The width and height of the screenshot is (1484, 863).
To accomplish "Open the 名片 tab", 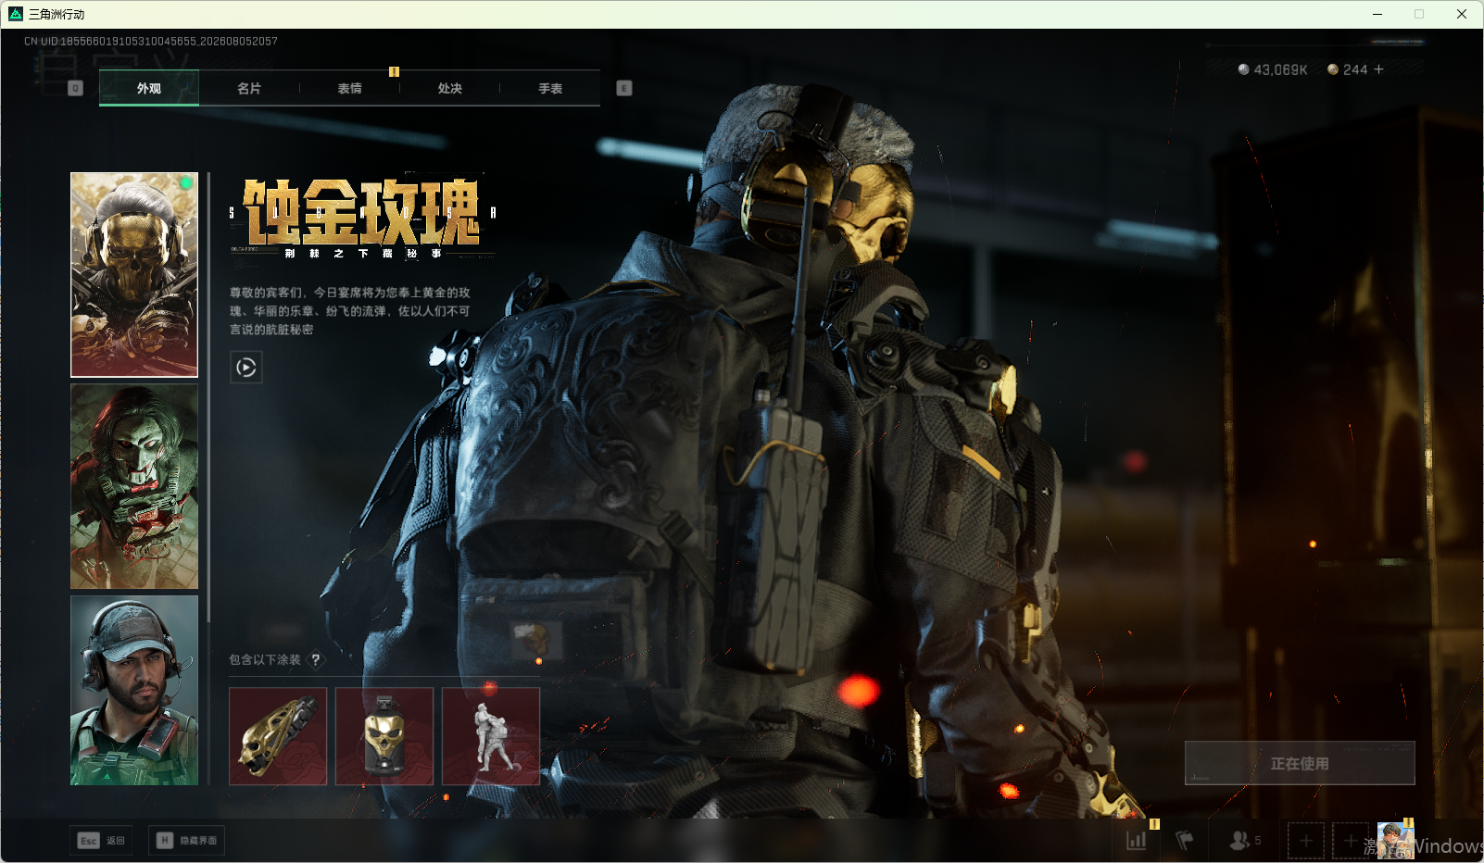I will (249, 89).
